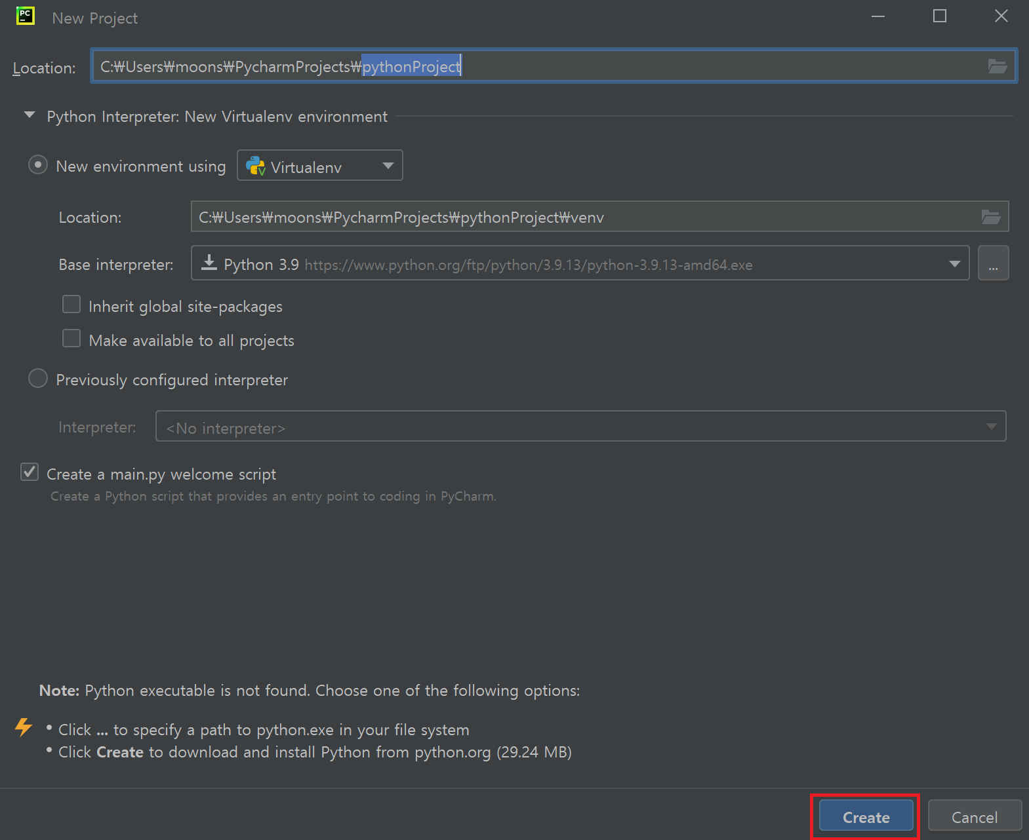Viewport: 1029px width, 840px height.
Task: Click the Python 3.9 download URL text
Action: [529, 265]
